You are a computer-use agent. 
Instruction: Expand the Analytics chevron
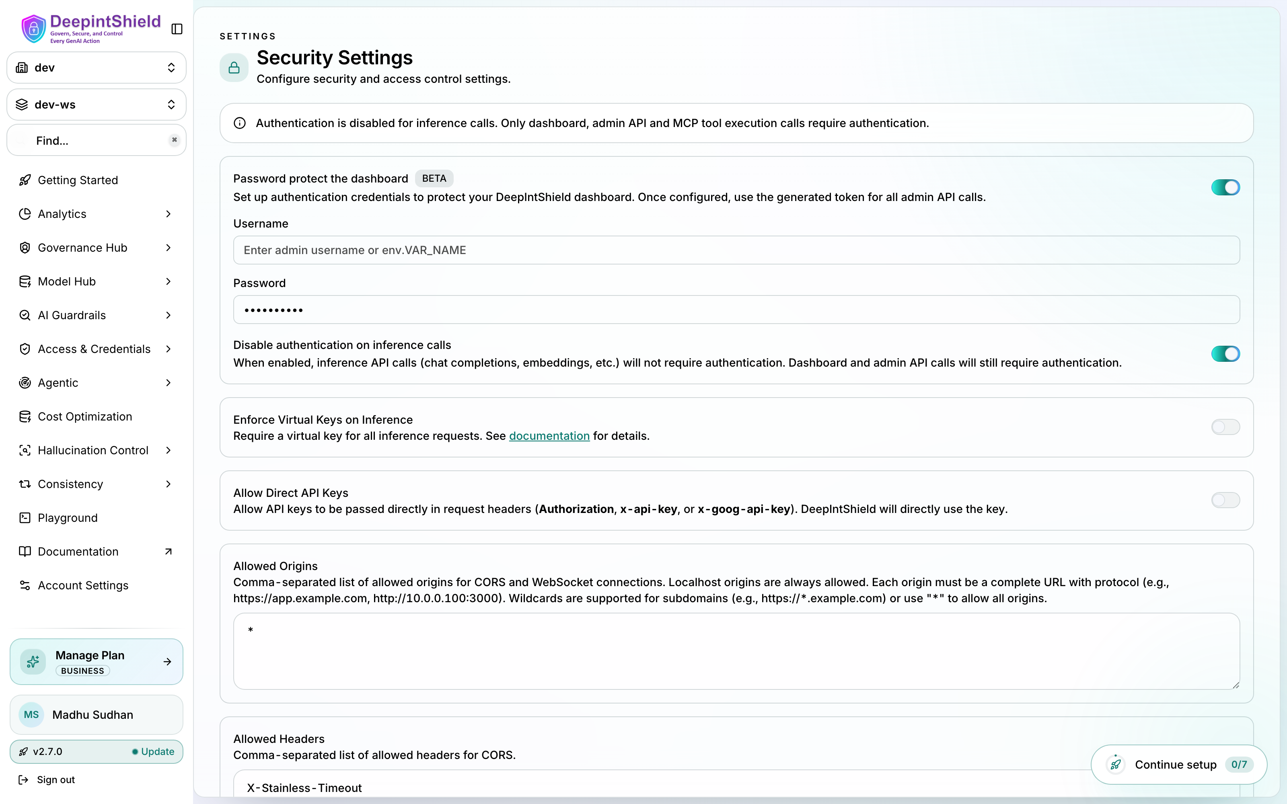point(169,214)
